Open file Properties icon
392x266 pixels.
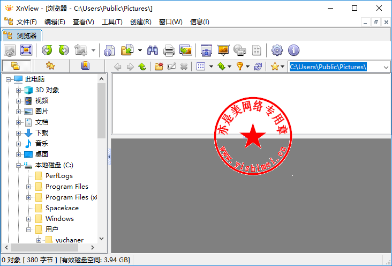[x=109, y=50]
